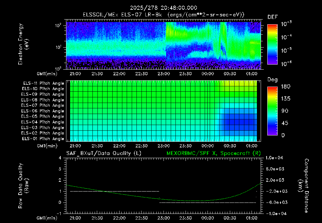Click the 180 value on Deg scale

tap(286, 87)
